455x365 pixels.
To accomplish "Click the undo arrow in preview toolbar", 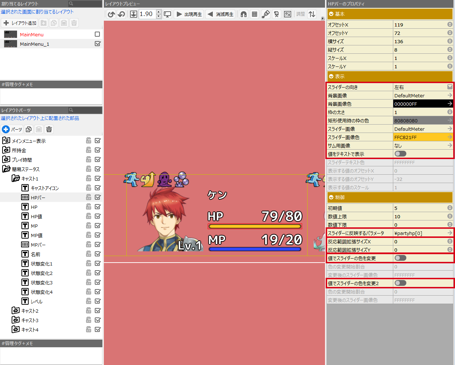I will (111, 14).
